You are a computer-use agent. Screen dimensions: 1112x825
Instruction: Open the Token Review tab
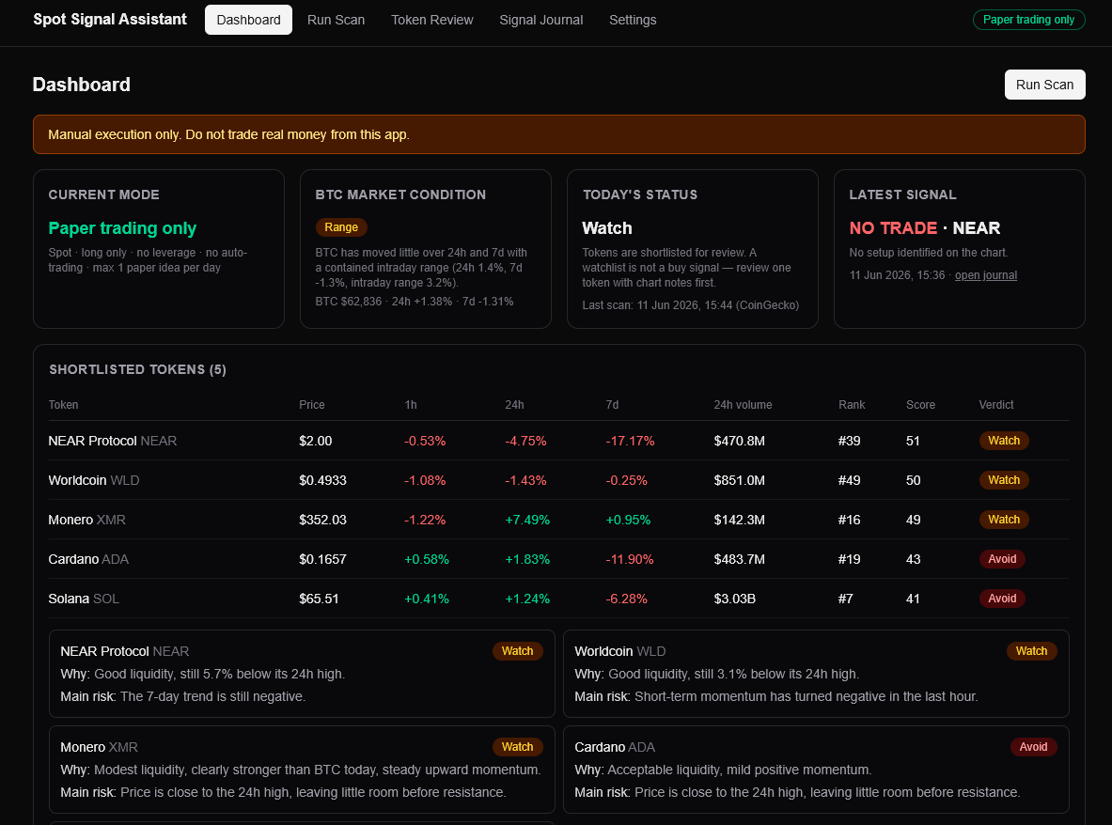coord(431,20)
